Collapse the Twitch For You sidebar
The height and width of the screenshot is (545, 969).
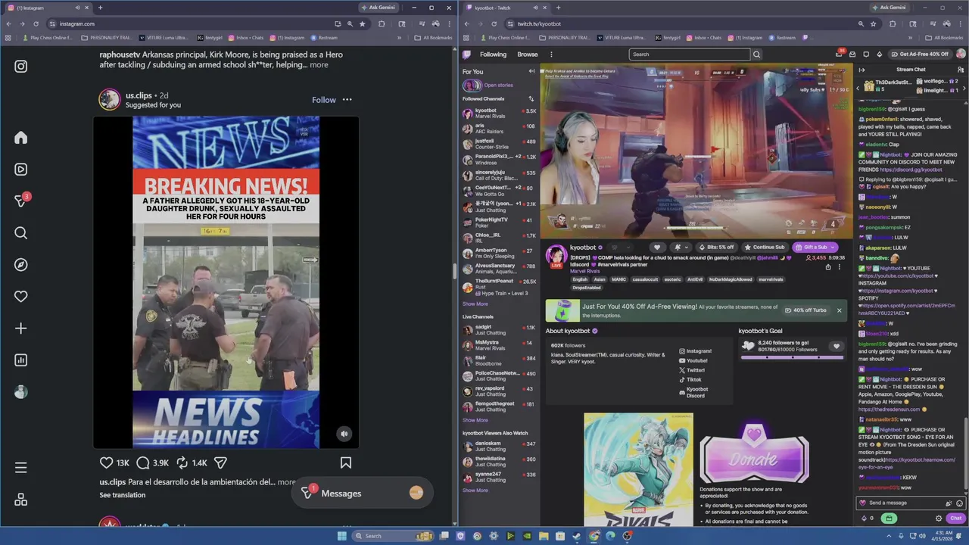tap(531, 71)
